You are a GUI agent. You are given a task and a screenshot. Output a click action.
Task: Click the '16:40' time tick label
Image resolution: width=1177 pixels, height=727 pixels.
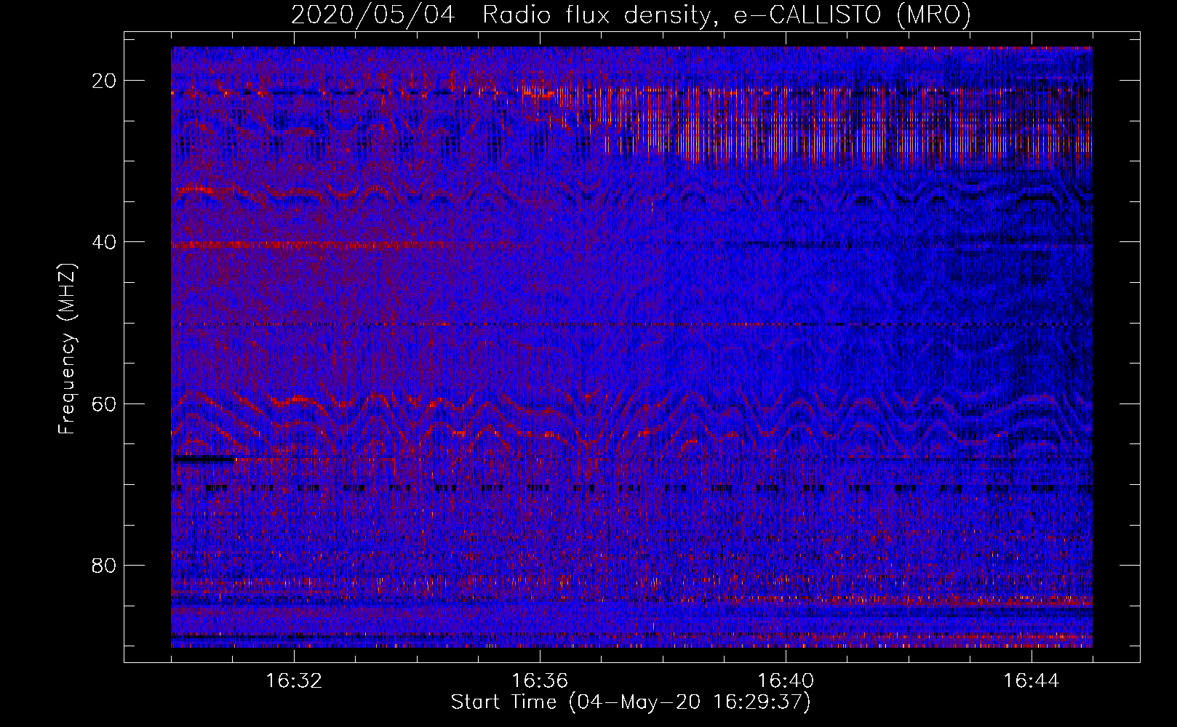(x=786, y=681)
